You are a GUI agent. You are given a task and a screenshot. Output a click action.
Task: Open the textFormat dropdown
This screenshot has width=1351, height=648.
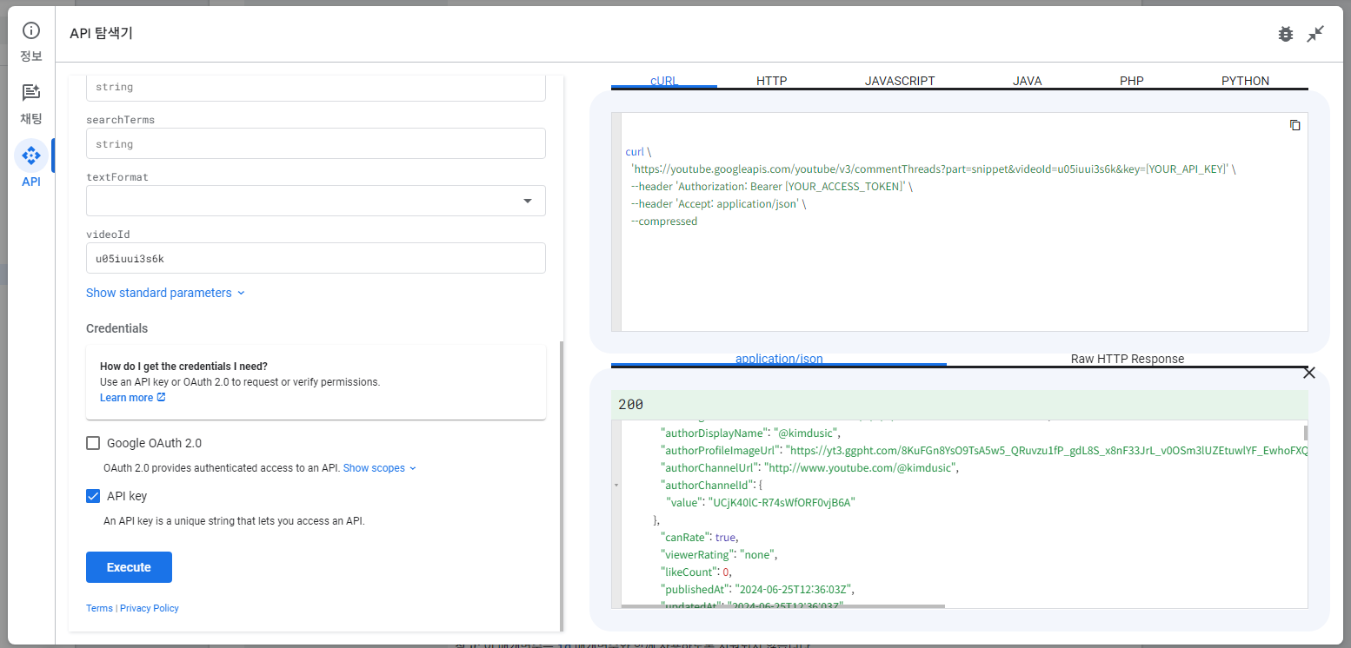point(316,201)
